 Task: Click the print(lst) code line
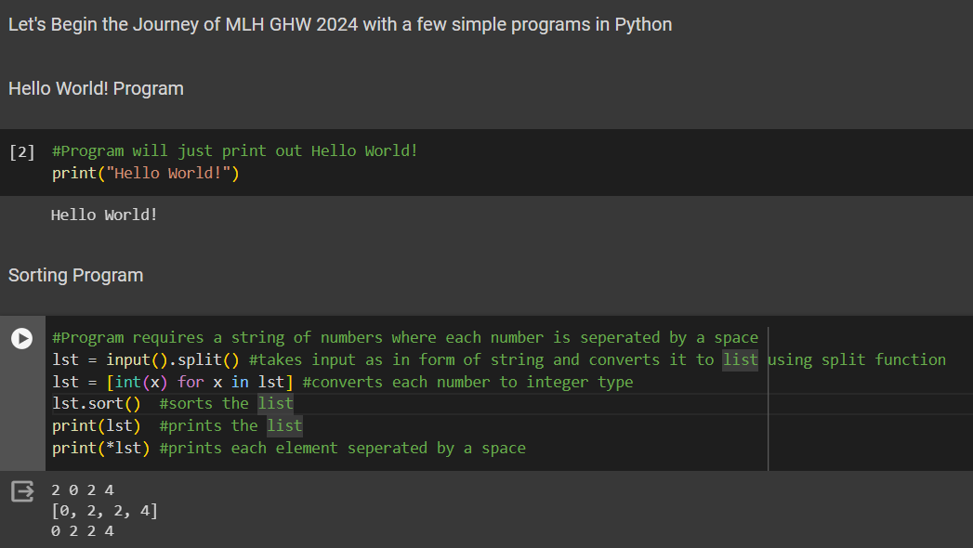97,426
